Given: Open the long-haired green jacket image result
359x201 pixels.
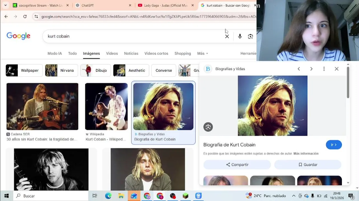Looking at the screenshot, I should point(148,169).
